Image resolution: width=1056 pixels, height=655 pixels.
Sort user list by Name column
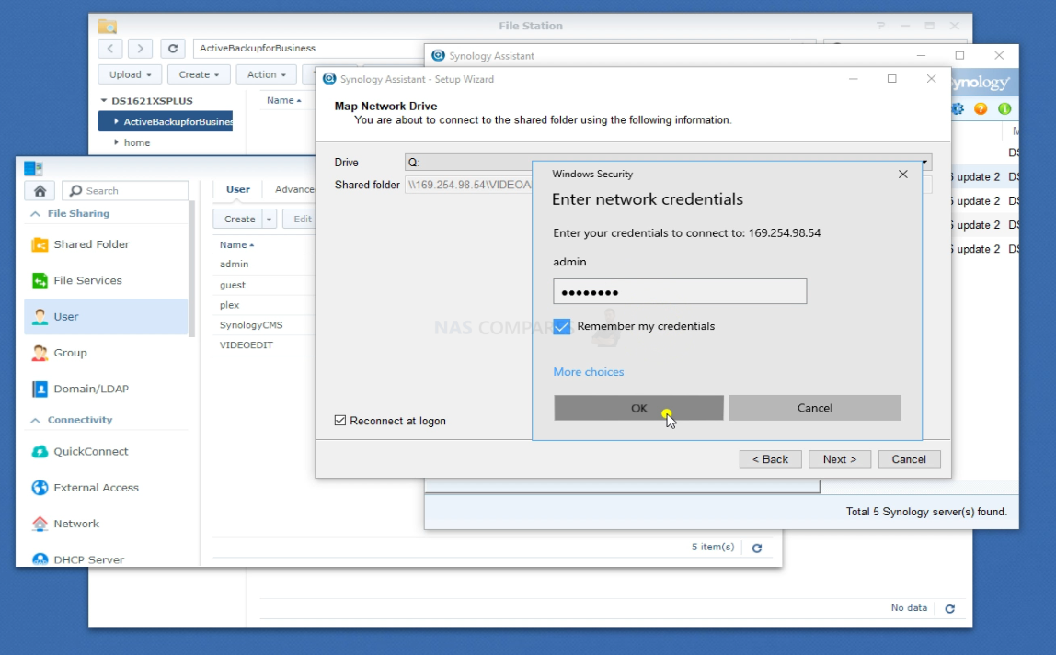(x=236, y=244)
